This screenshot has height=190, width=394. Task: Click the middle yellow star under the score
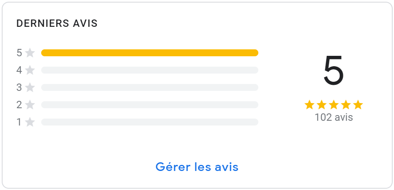334,105
